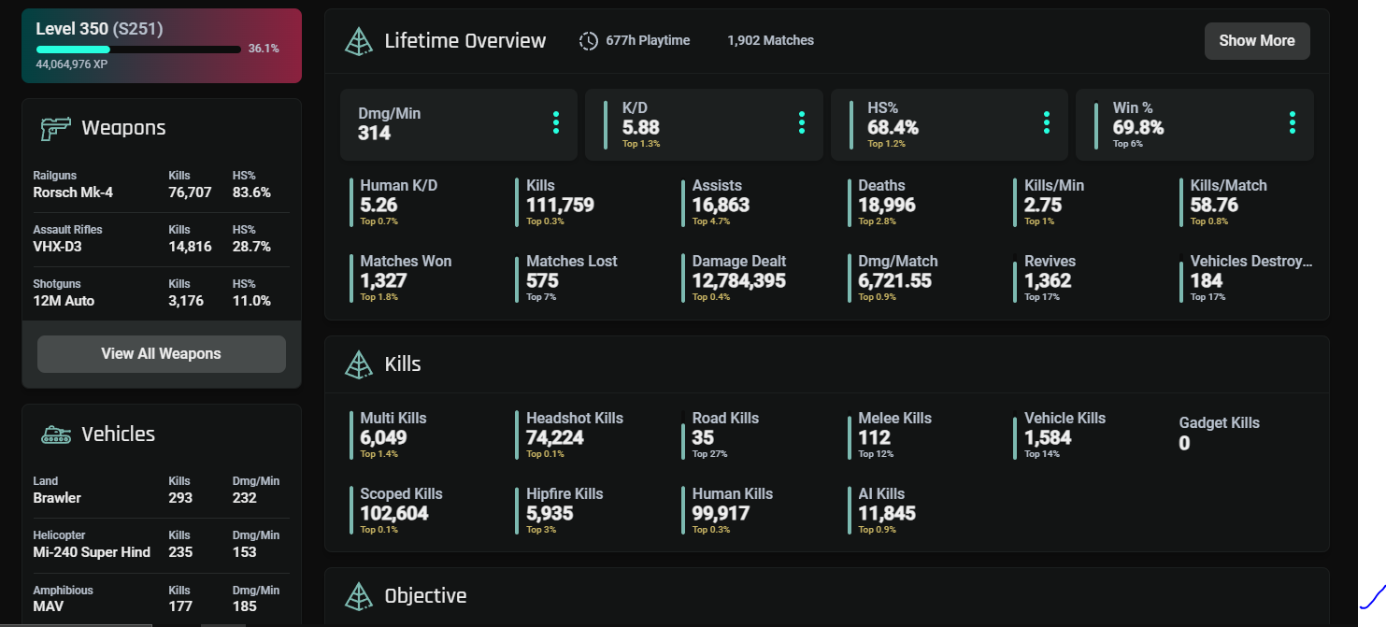This screenshot has width=1386, height=627.
Task: Select the Rorsch Mk-4 railgun row
Action: [162, 185]
